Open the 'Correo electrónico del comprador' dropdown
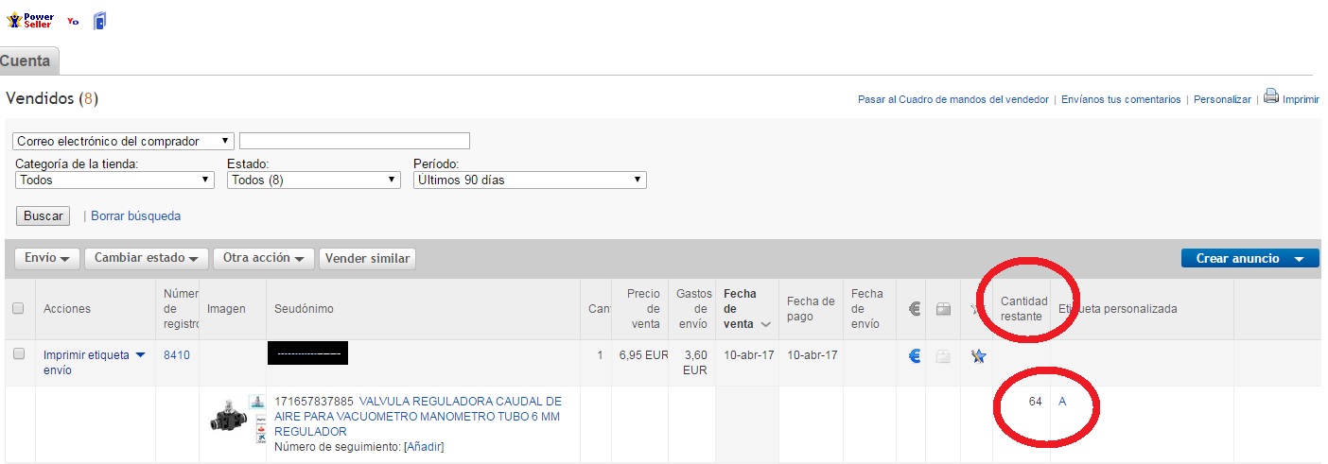The image size is (1328, 464). click(x=123, y=141)
